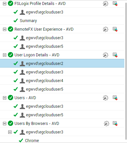Collapse egclouduser3 node under Users By Browsers
Screen dimensions: 127x143
coord(10,132)
